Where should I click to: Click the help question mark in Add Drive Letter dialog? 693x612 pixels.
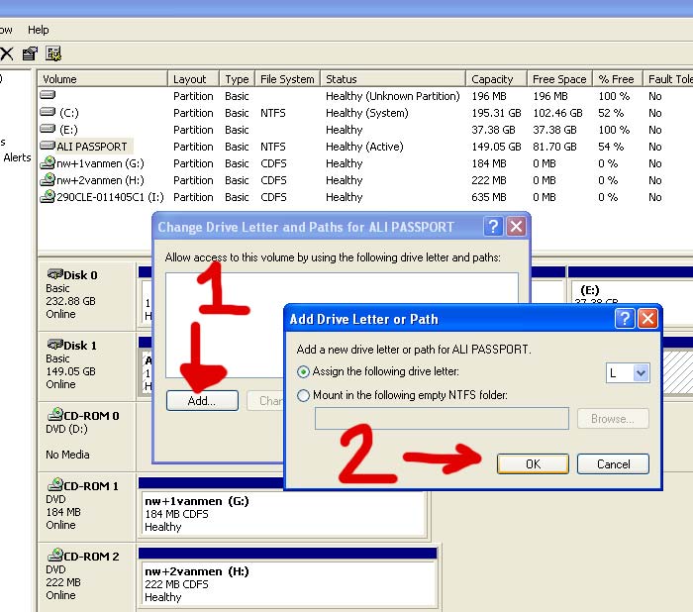coord(625,319)
